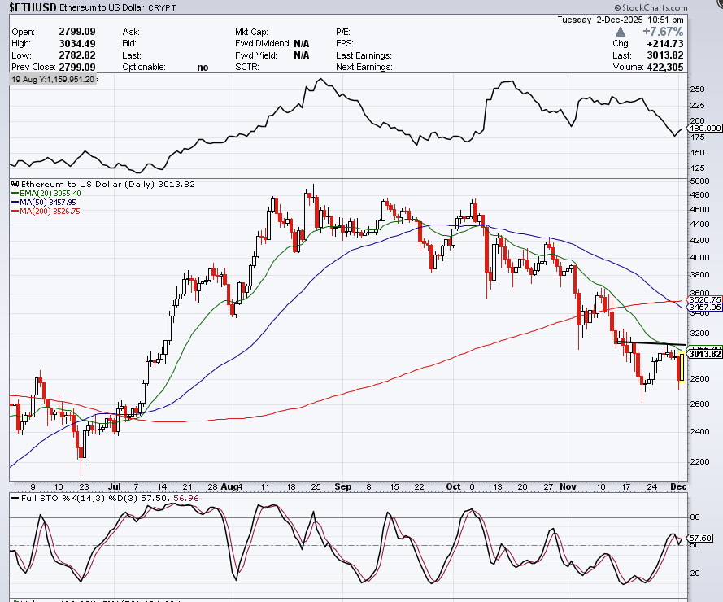Click the Low value 2782.82
Screen dimensions: 723x602
pyautogui.click(x=77, y=55)
